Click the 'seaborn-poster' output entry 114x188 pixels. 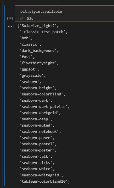38,150
